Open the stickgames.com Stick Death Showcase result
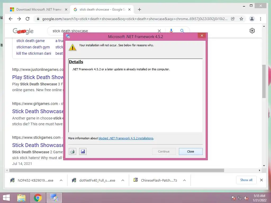 coord(38,145)
